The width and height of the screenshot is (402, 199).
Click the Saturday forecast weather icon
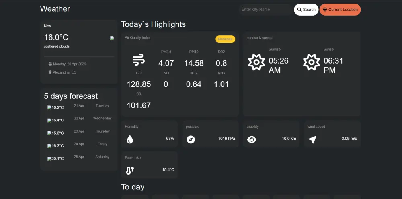(49, 159)
